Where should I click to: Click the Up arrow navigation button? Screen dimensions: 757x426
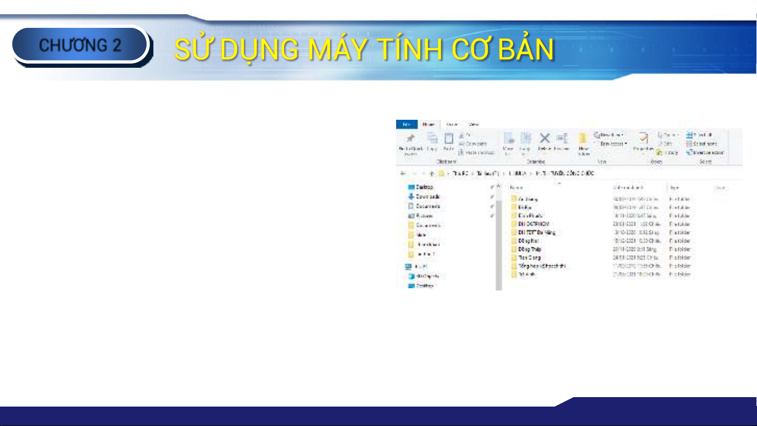coord(432,173)
